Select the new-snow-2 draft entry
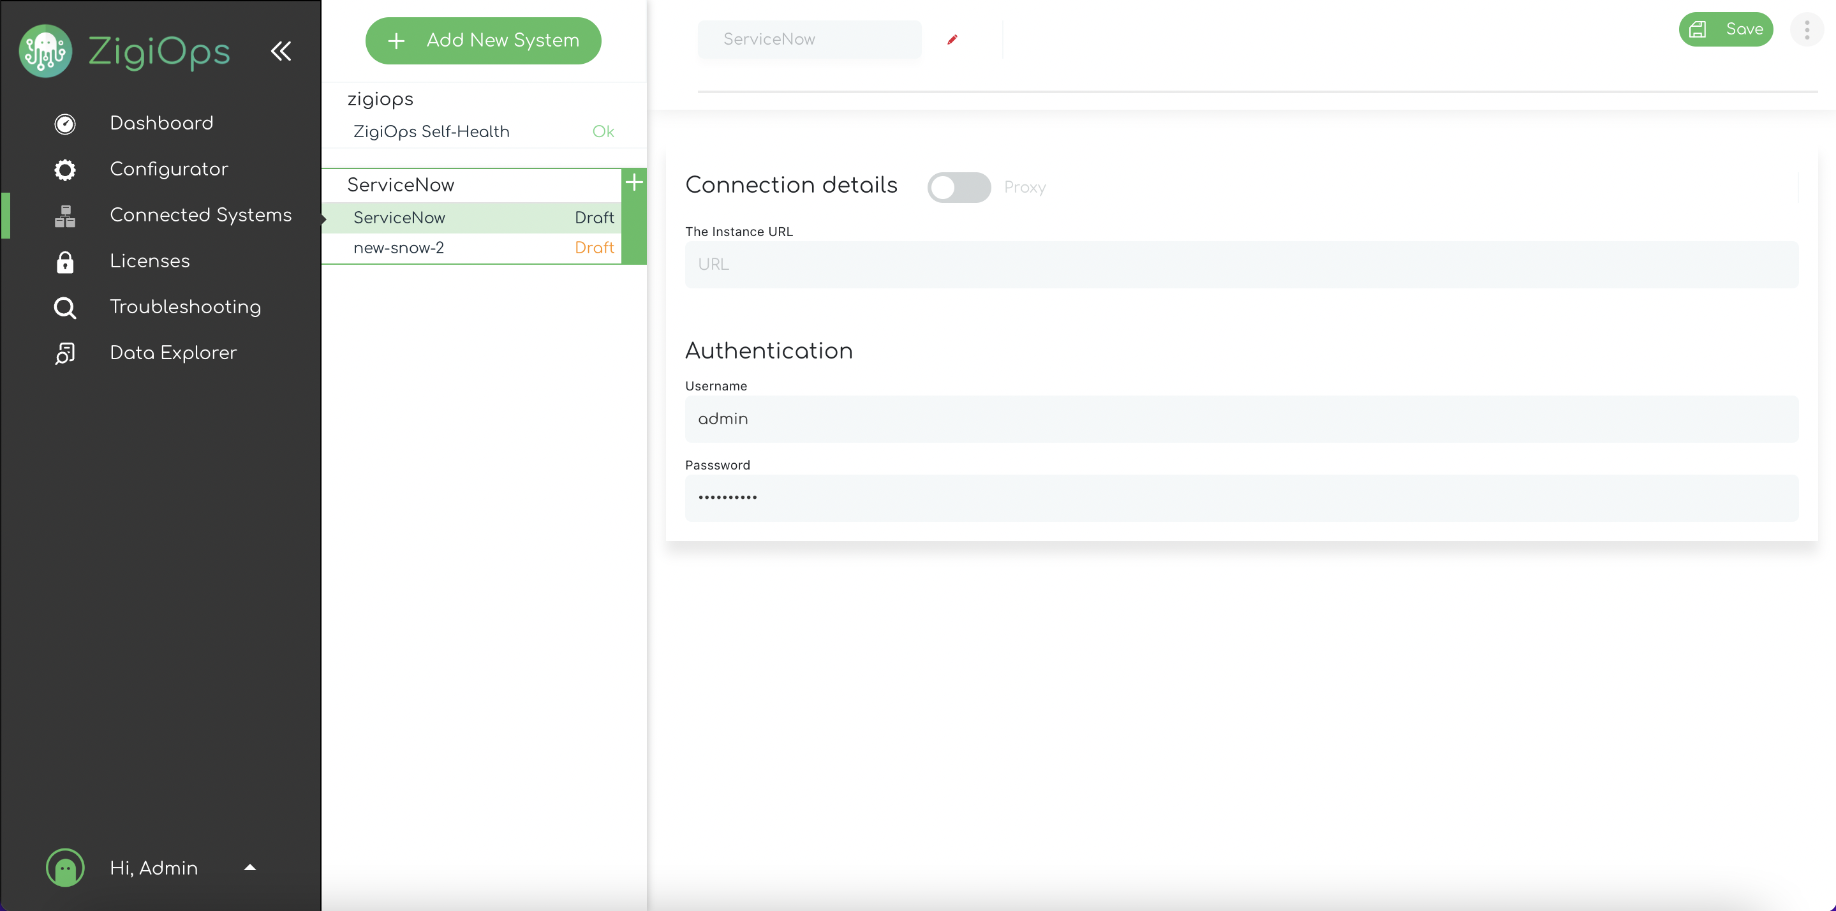The width and height of the screenshot is (1836, 911). tap(399, 248)
